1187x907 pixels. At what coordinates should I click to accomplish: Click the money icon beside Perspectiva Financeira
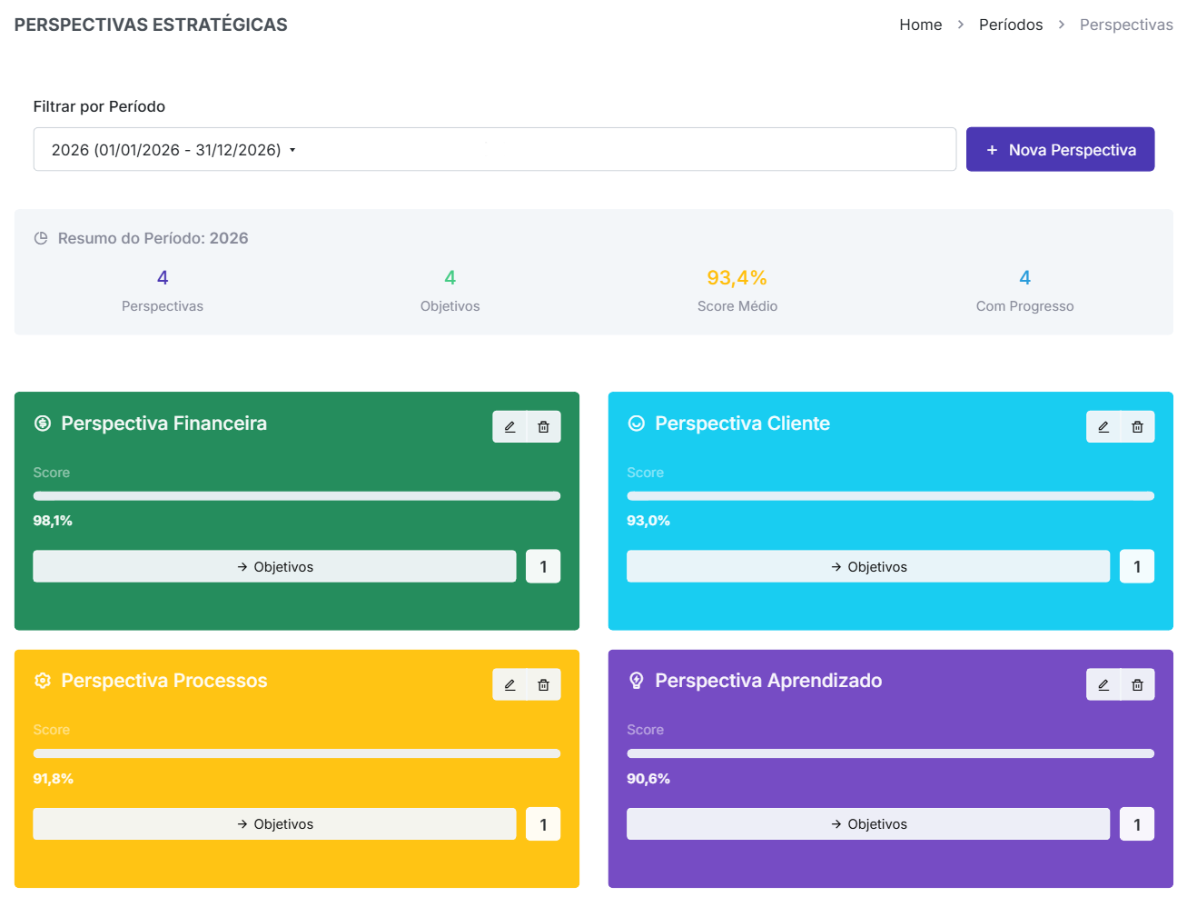coord(43,424)
